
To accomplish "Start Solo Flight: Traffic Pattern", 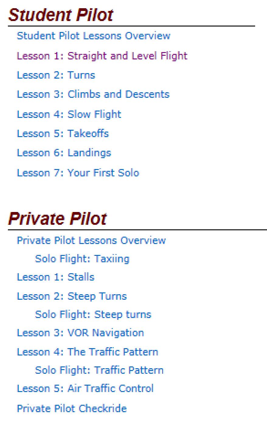I will (x=99, y=370).
